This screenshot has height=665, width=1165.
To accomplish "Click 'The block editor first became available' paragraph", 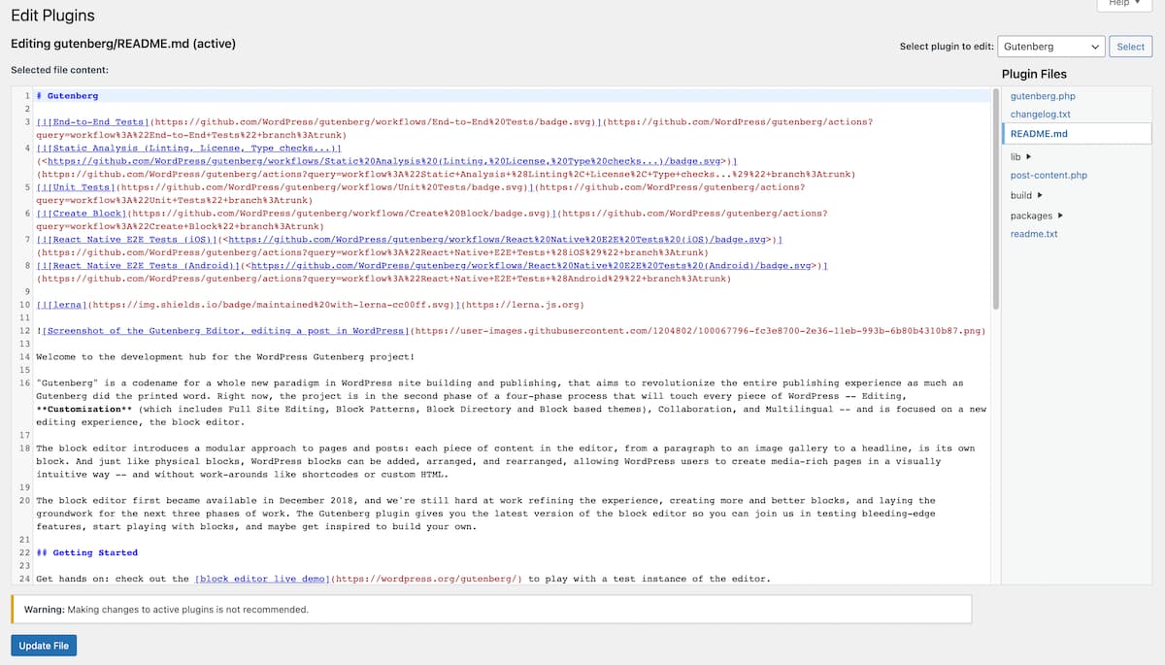I will point(485,514).
